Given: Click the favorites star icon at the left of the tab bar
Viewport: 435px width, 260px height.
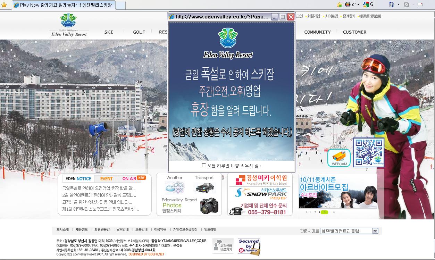Looking at the screenshot, I should coord(4,5).
